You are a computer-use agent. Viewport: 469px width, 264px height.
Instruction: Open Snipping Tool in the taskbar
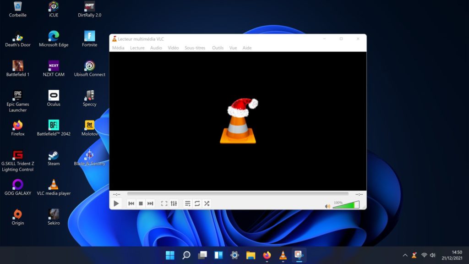299,255
